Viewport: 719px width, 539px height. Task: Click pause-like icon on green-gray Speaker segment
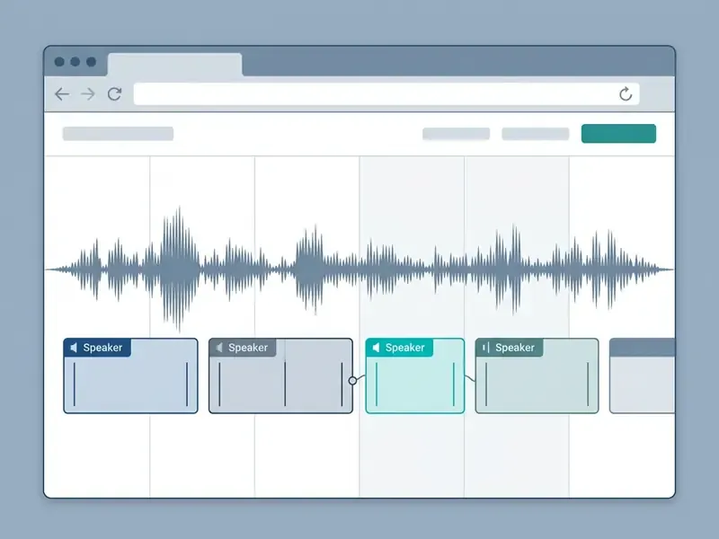click(x=485, y=348)
